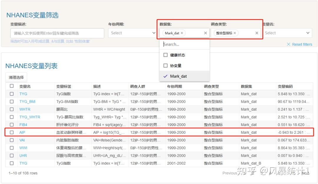Check the checkbox for the FIB4 row
Screen dimensions: 318x184
(x=12, y=125)
